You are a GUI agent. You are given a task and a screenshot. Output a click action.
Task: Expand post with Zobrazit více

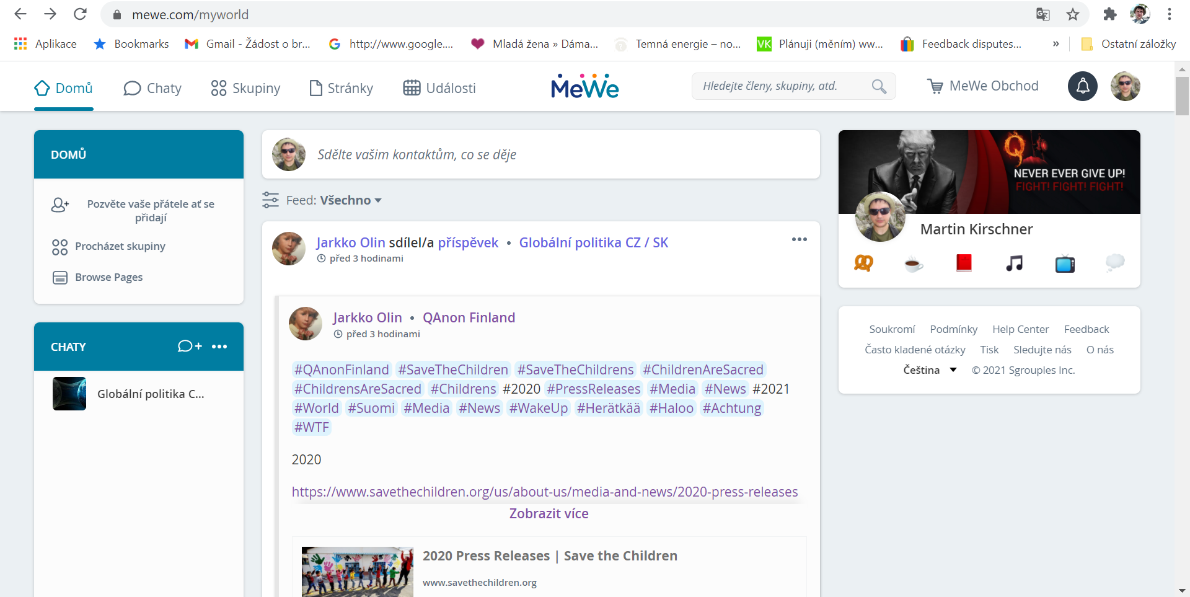pos(549,513)
